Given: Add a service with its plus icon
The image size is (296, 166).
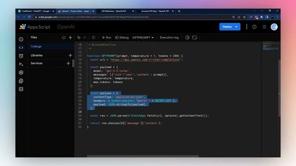Looking at the screenshot, I should pos(68,64).
